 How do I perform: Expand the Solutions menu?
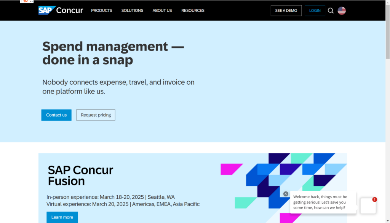[x=132, y=11]
